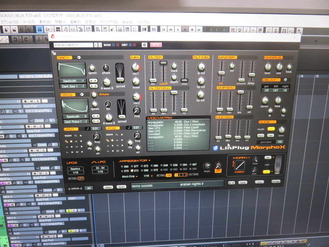Click the REDO button in MorphoX
329x247 pixels.
point(121,187)
